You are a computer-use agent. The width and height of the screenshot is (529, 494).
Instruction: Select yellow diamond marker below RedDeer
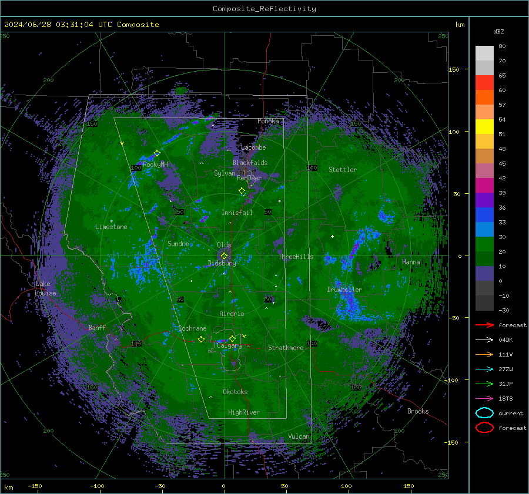pos(242,191)
